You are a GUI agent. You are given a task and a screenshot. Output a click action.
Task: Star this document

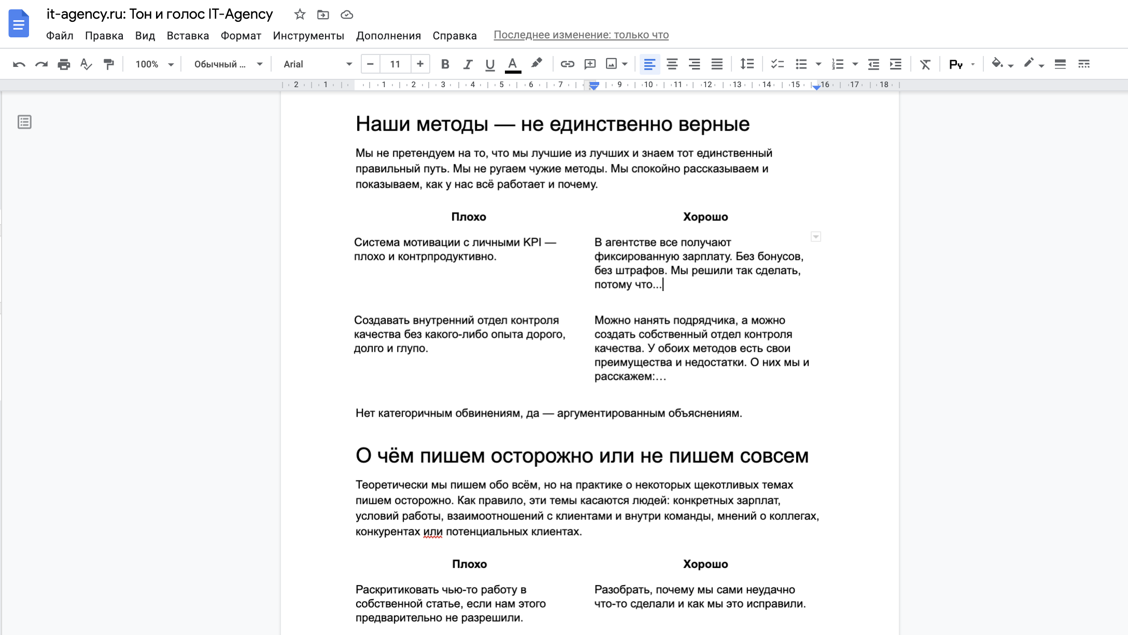(300, 15)
